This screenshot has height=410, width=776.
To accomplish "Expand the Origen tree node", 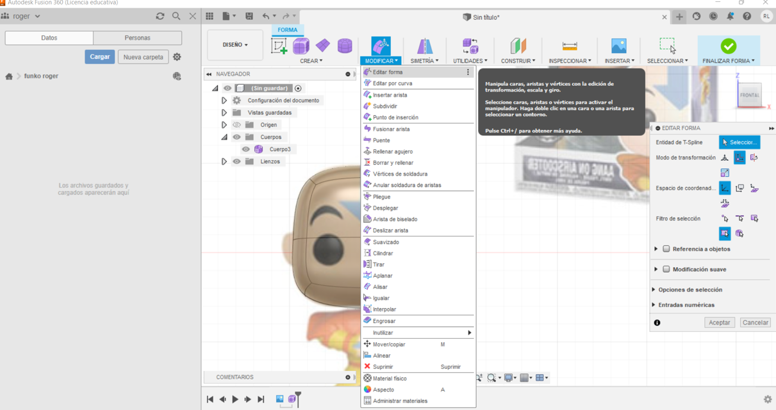I will click(x=224, y=125).
